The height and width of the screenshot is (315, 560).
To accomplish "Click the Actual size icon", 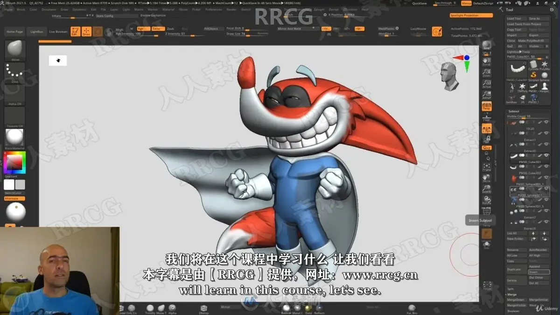I will tap(487, 84).
